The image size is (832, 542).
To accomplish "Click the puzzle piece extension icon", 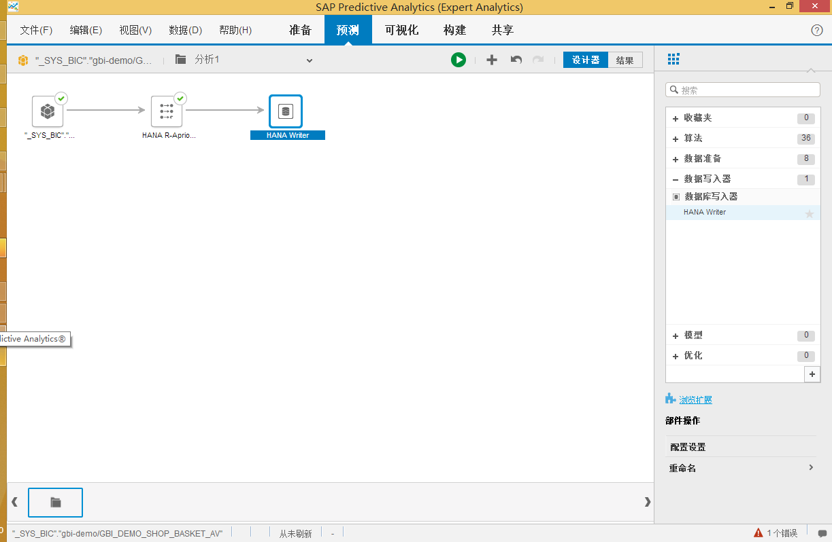I will (671, 399).
